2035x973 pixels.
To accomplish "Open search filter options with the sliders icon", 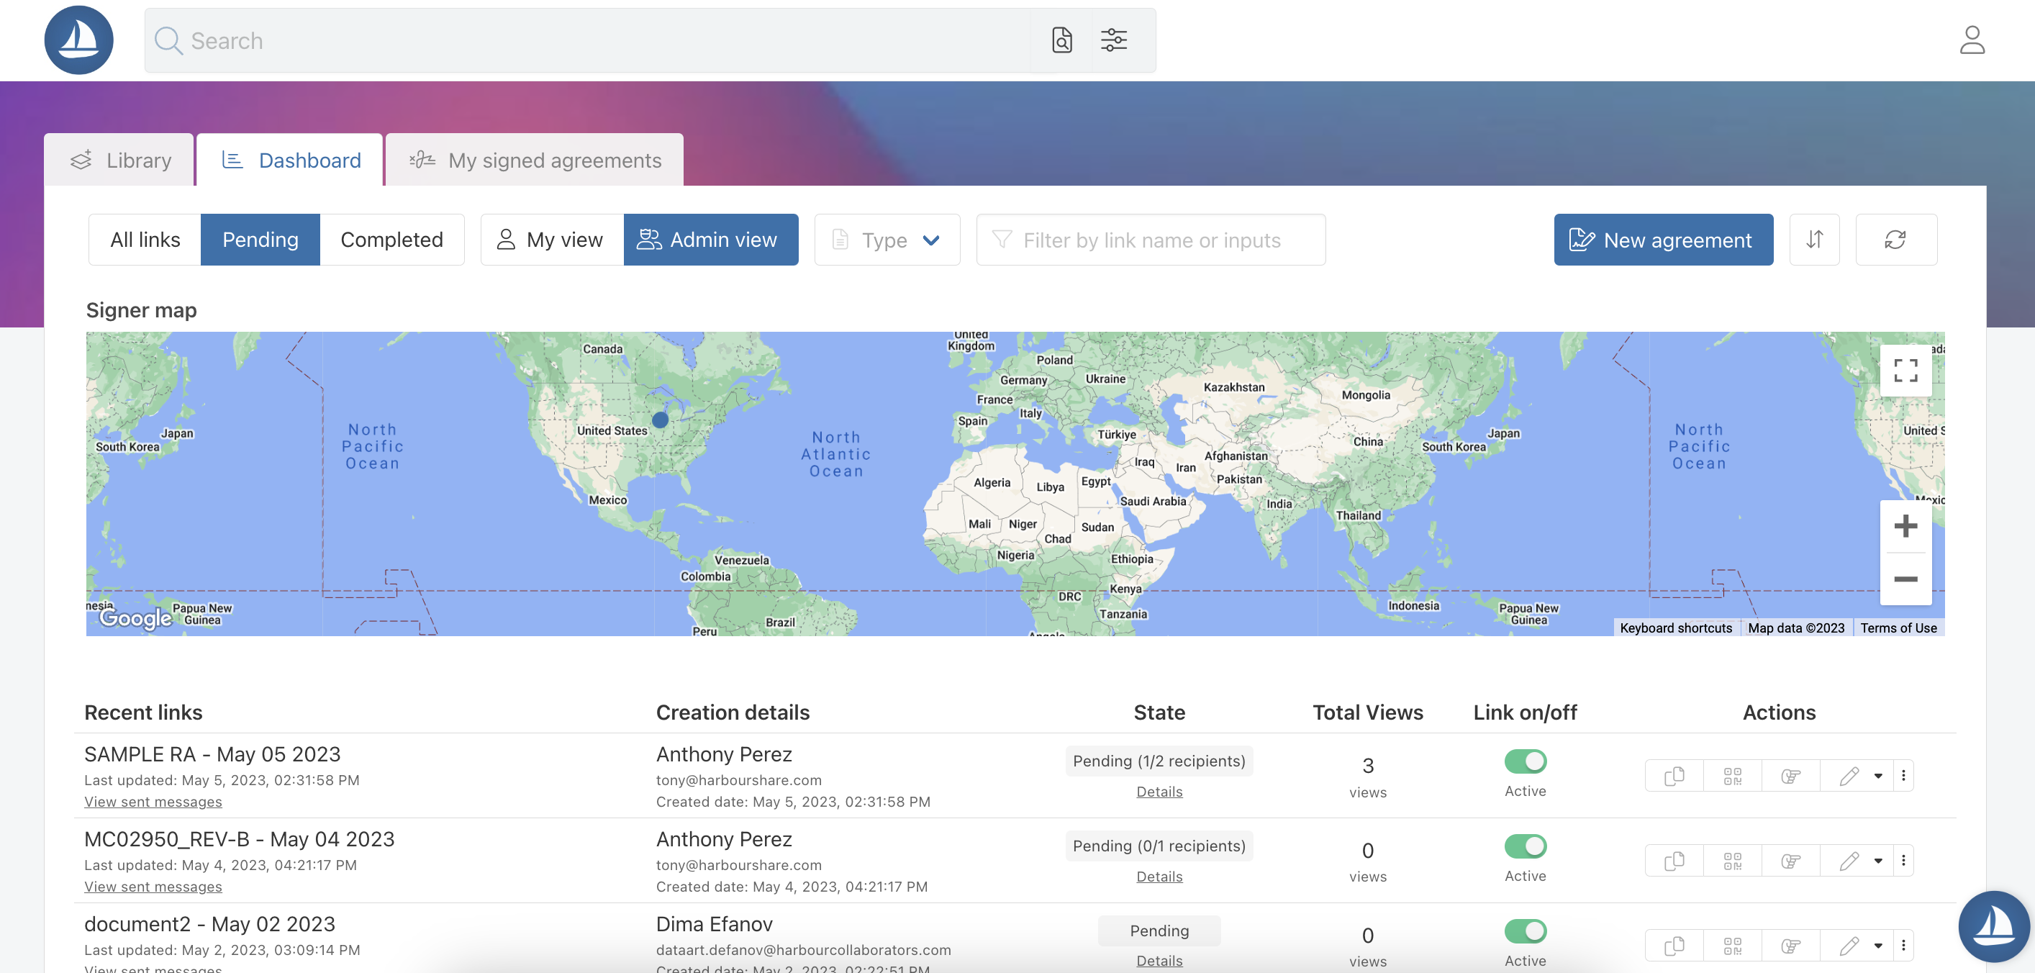I will (x=1114, y=40).
